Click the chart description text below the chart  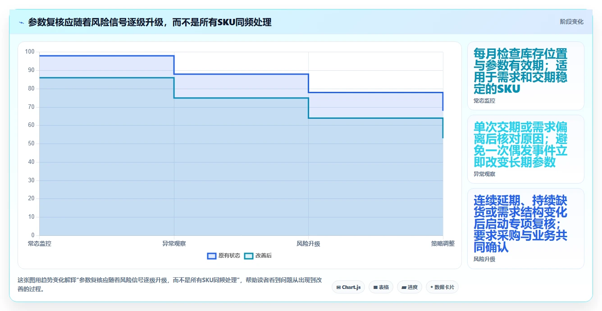pos(169,284)
